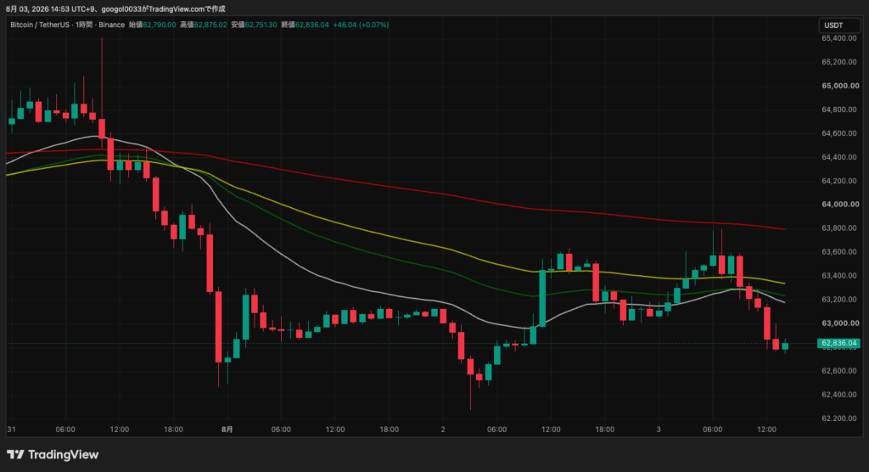Click the 64,600.00 price axis label
Screen dimensions: 869x472
(x=839, y=133)
